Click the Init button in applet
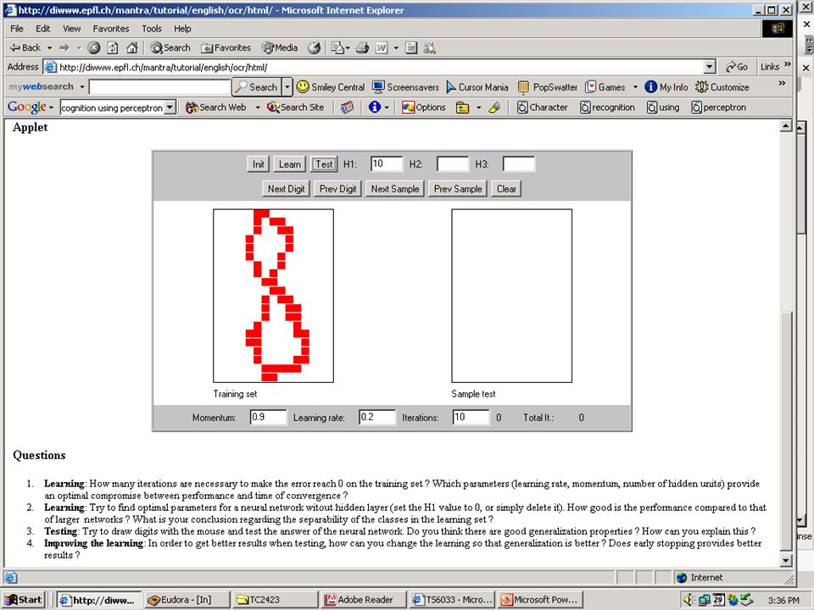The width and height of the screenshot is (814, 610). 258,164
